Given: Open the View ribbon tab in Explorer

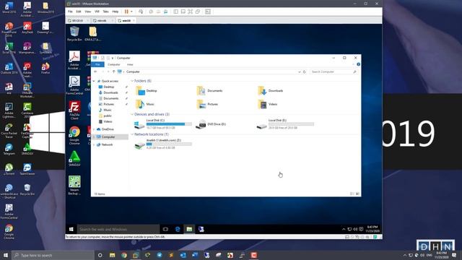Looking at the screenshot, I should coord(130,64).
